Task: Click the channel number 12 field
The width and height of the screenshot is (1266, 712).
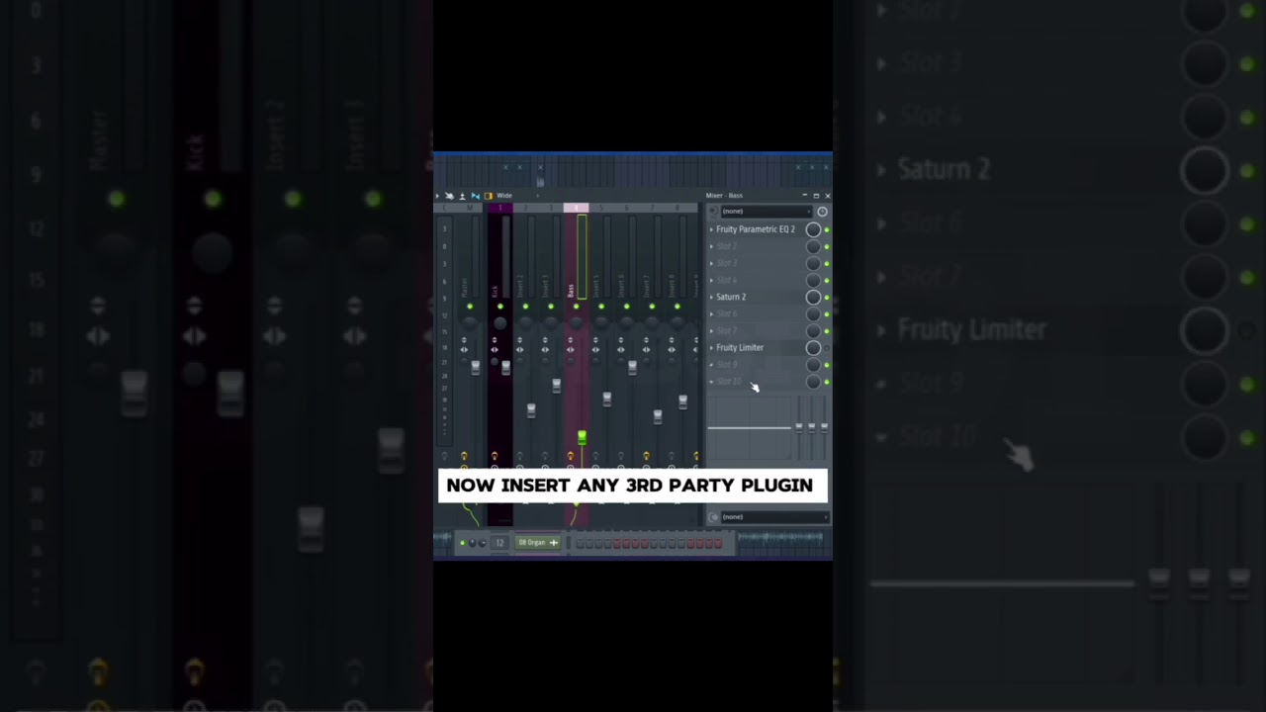Action: [x=499, y=542]
